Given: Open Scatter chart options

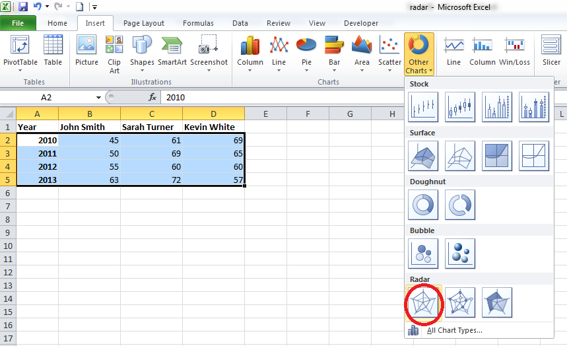Looking at the screenshot, I should (x=389, y=53).
